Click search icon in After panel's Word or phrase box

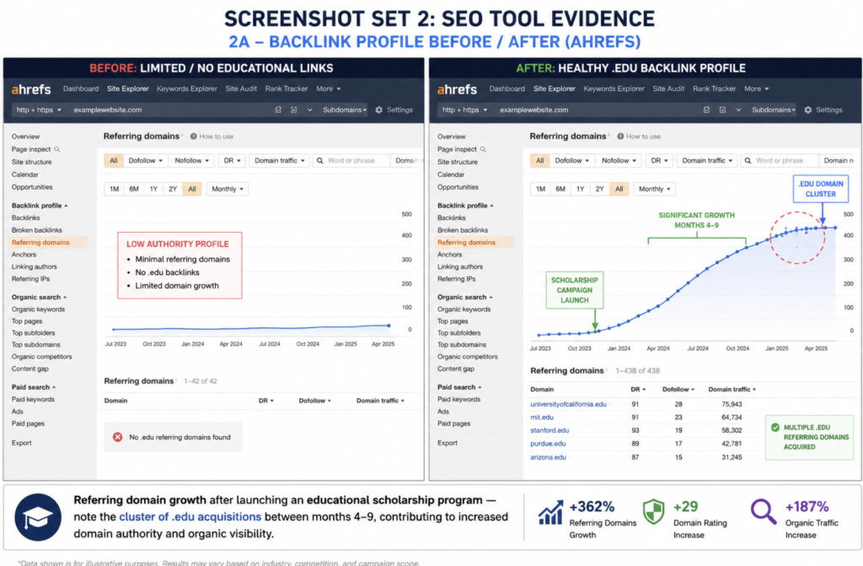click(748, 160)
